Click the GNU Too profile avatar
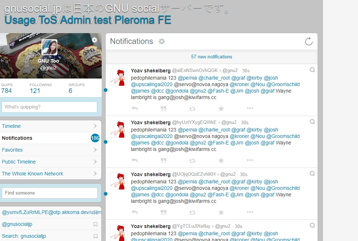 point(49,47)
